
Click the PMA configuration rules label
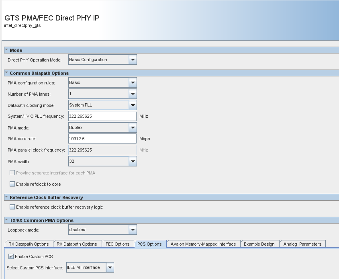(31, 83)
